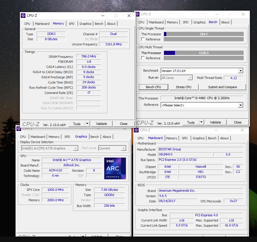Viewport: 257px width, 242px height.
Task: Switch to SPD tab in Mainboard window
Action: point(185,138)
